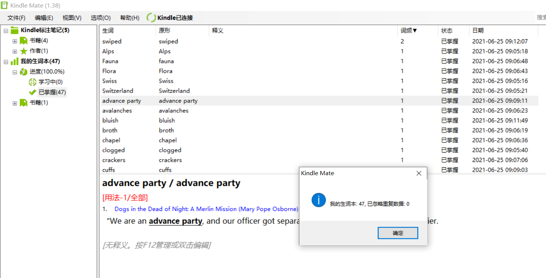
Task: Select the Alps word row
Action: click(319, 51)
